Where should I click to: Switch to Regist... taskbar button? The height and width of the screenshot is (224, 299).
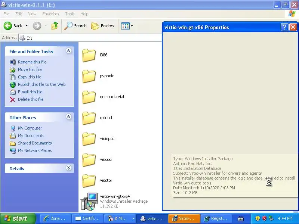tap(216, 218)
